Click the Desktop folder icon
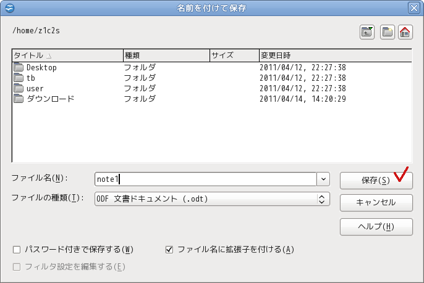The image size is (424, 283). click(x=19, y=67)
